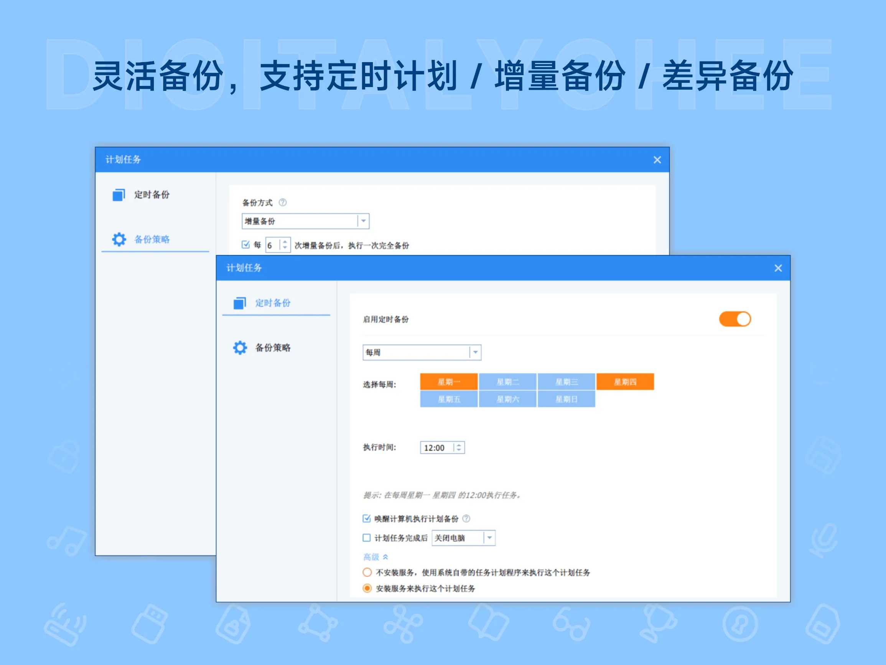
Task: Open the help icon next to 备份方式
Action: [x=283, y=203]
